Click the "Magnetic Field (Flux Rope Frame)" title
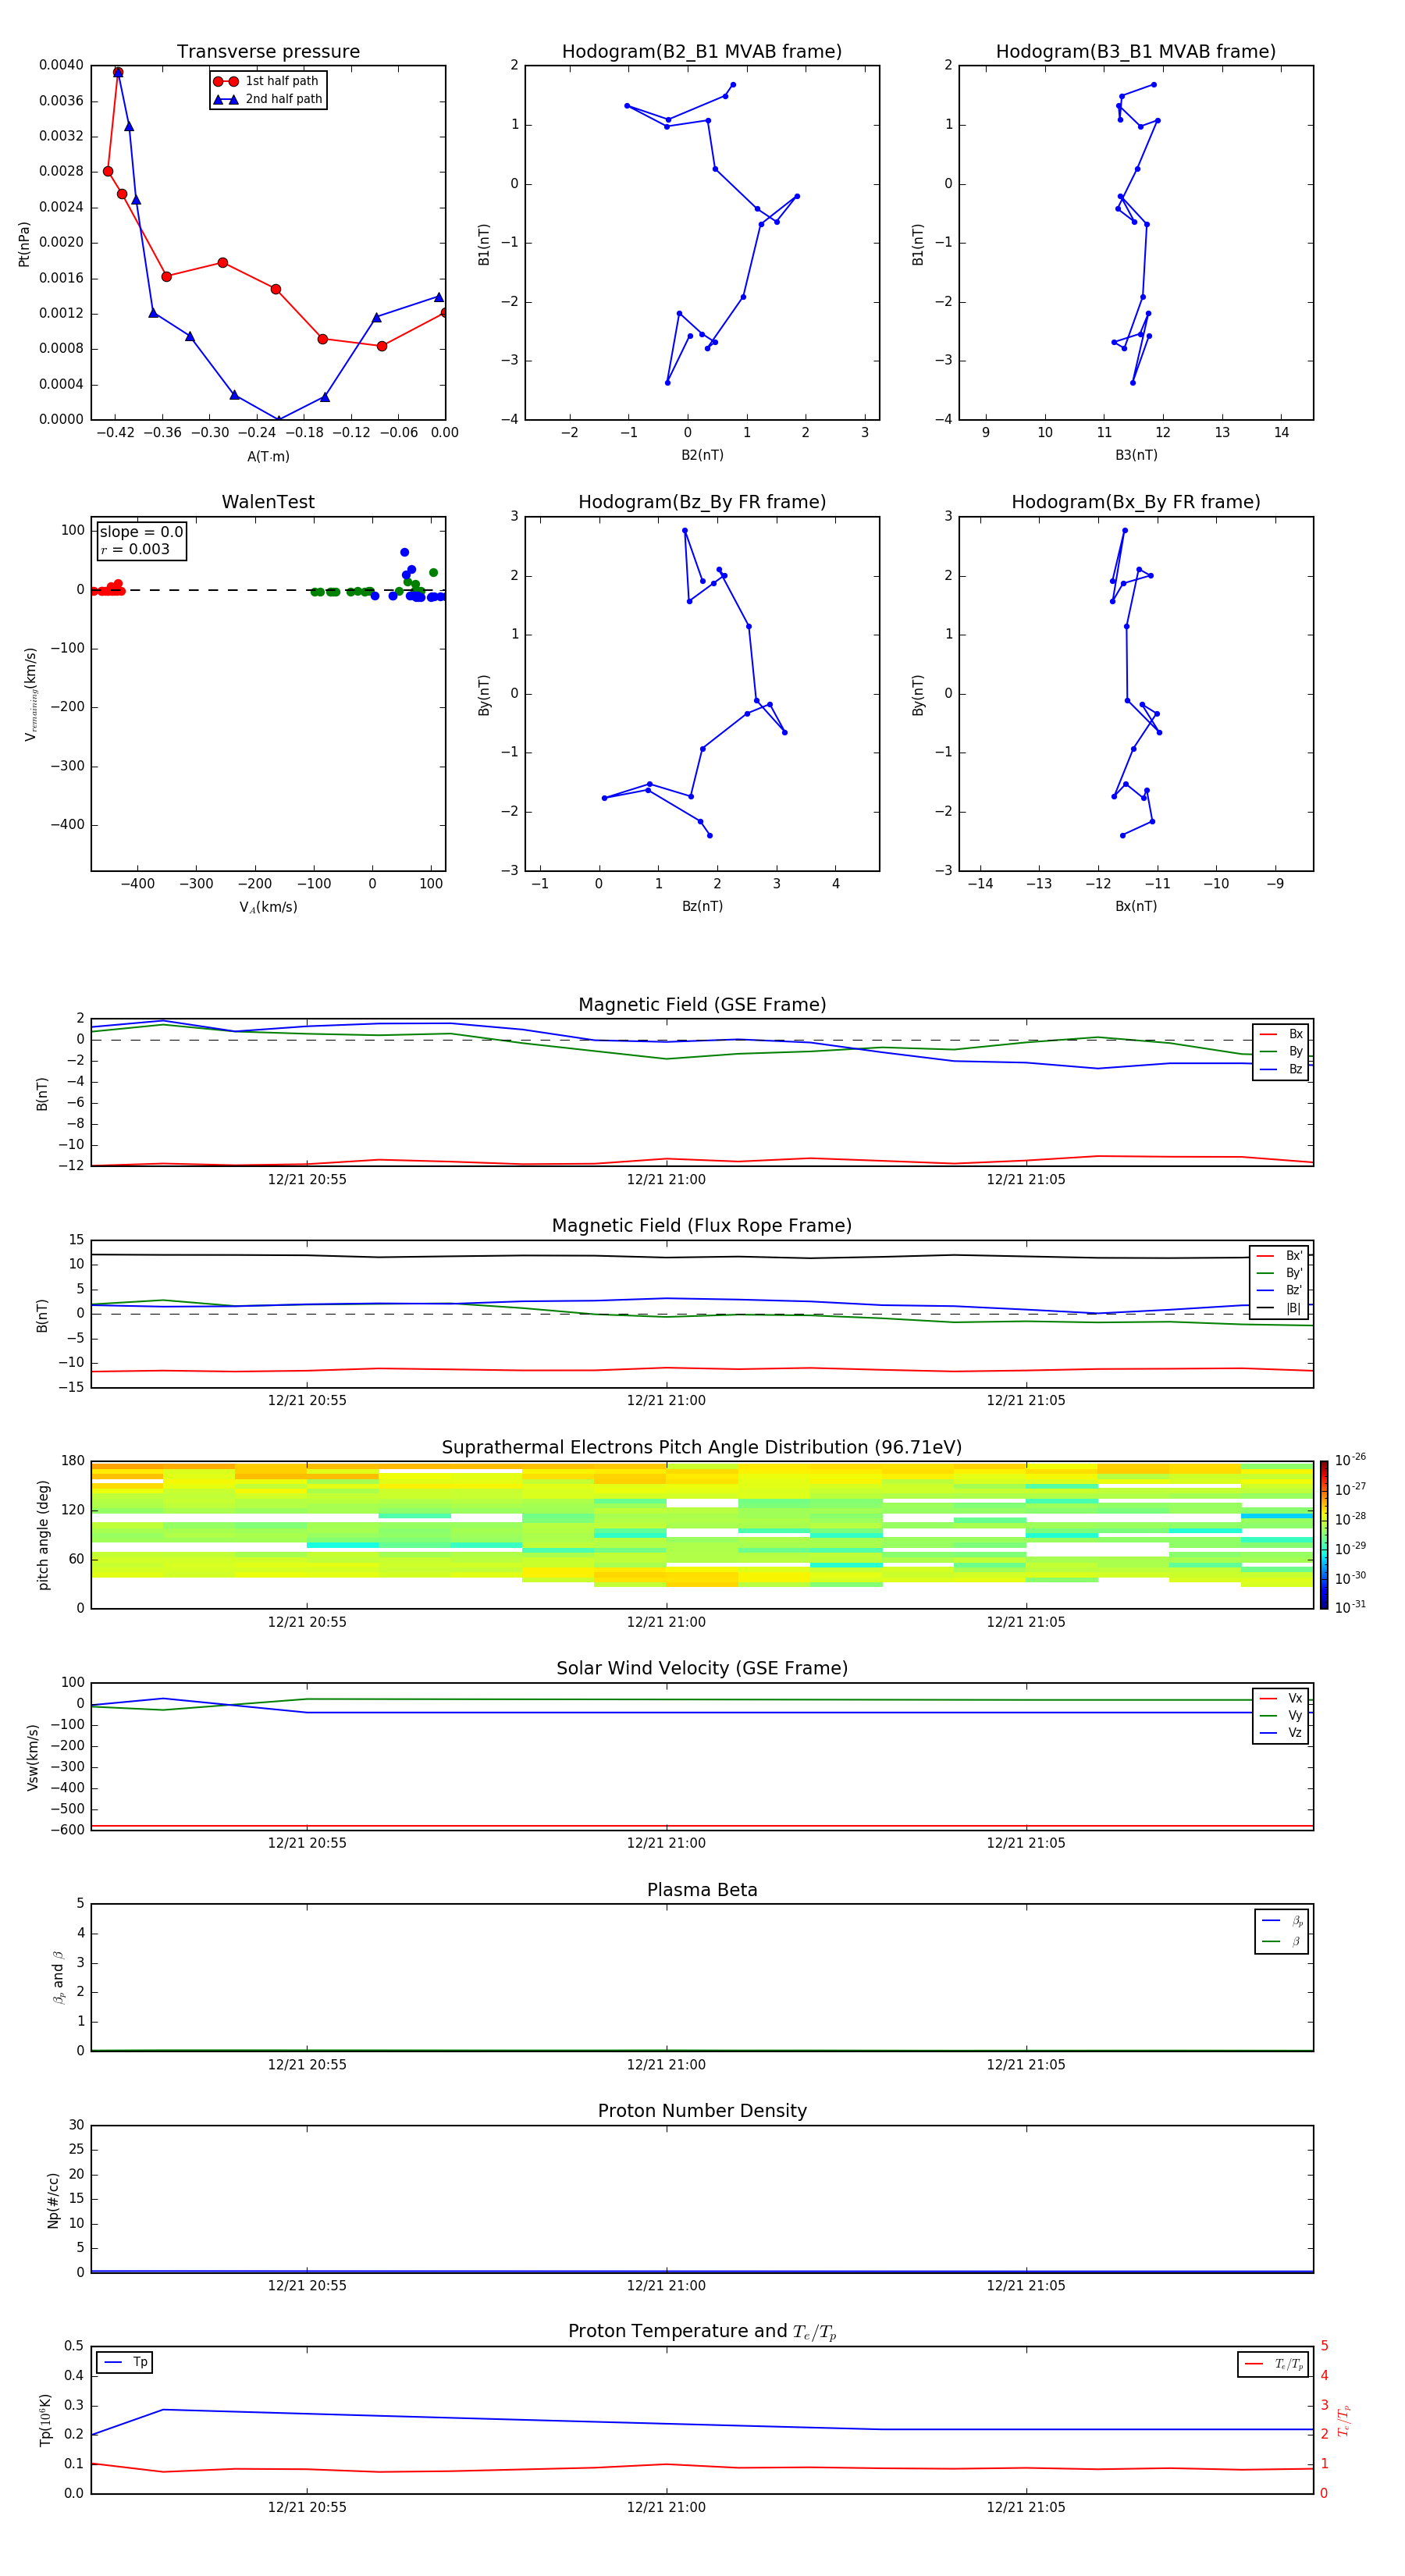 coord(702,1226)
